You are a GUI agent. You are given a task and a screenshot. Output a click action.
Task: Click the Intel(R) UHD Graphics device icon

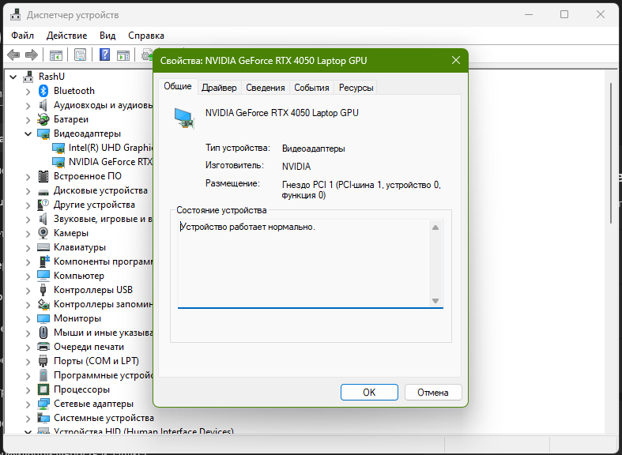click(x=58, y=149)
